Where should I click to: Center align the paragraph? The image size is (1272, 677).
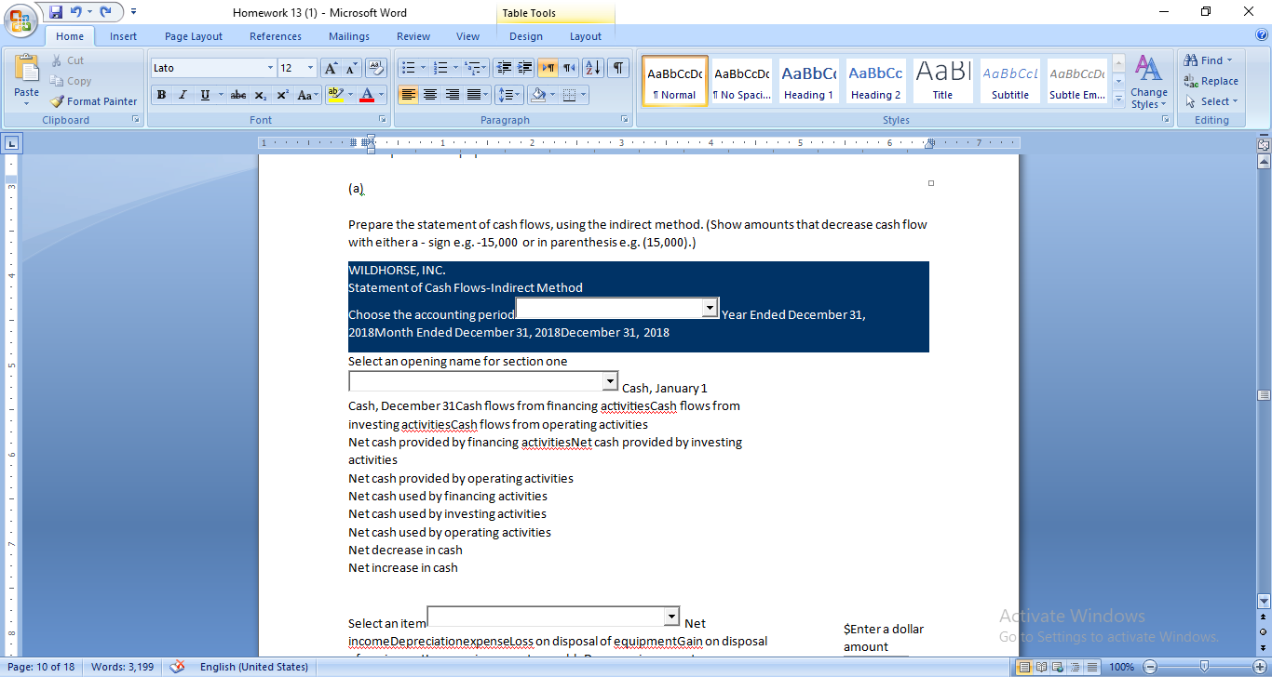tap(429, 95)
